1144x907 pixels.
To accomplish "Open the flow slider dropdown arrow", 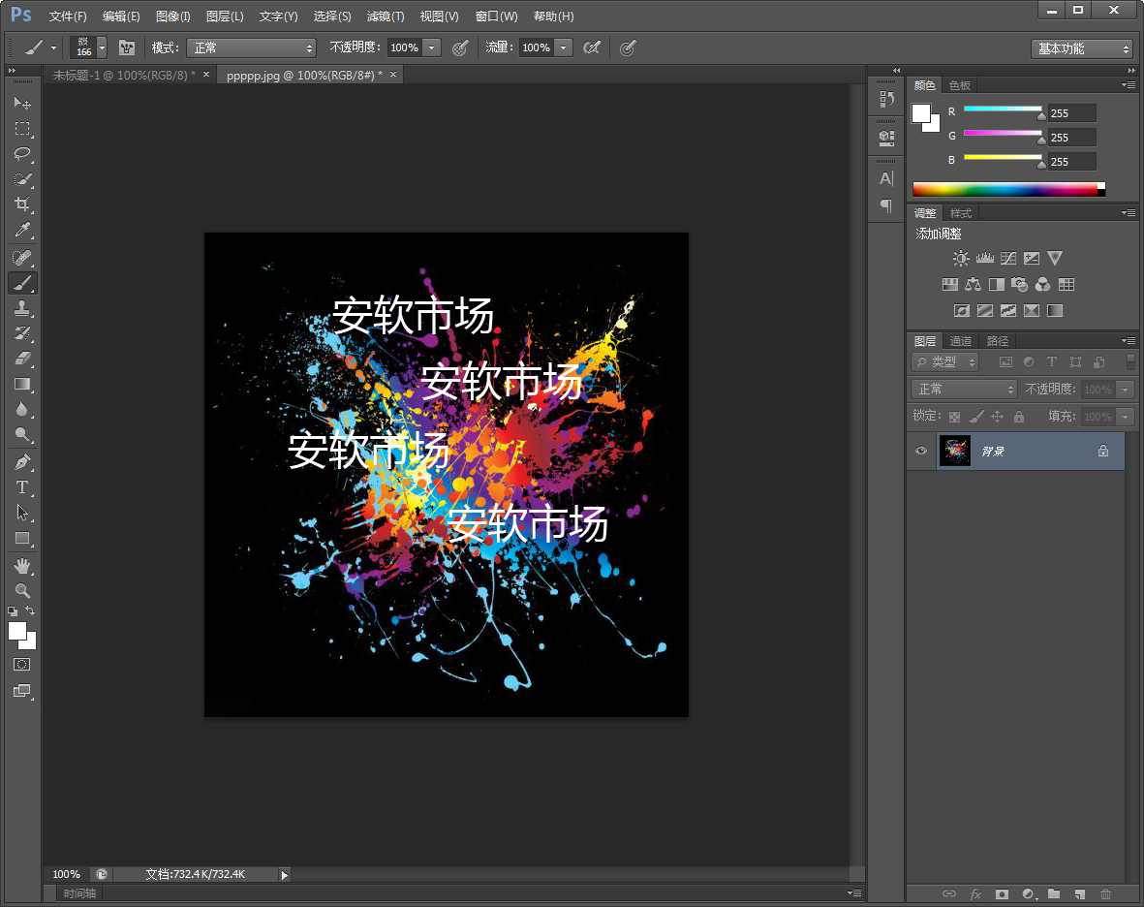I will [563, 48].
